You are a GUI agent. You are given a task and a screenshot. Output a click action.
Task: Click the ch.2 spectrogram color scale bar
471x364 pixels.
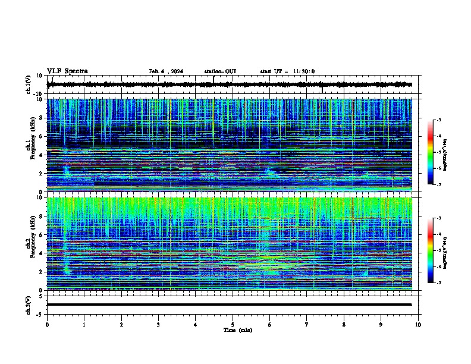(x=431, y=250)
